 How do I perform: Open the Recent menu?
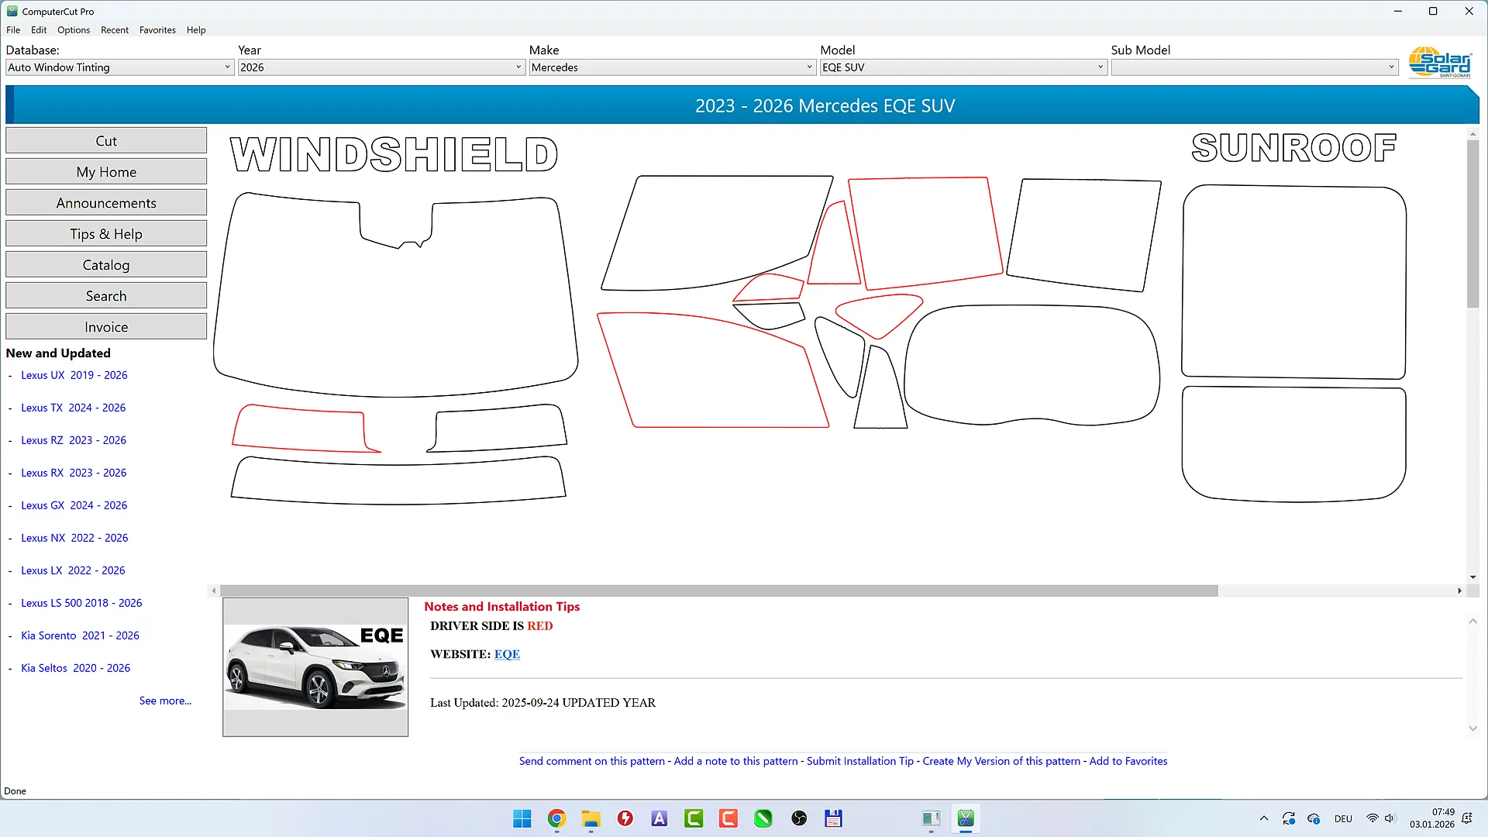point(115,30)
